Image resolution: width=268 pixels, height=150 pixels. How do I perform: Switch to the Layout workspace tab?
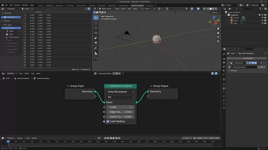41,5
